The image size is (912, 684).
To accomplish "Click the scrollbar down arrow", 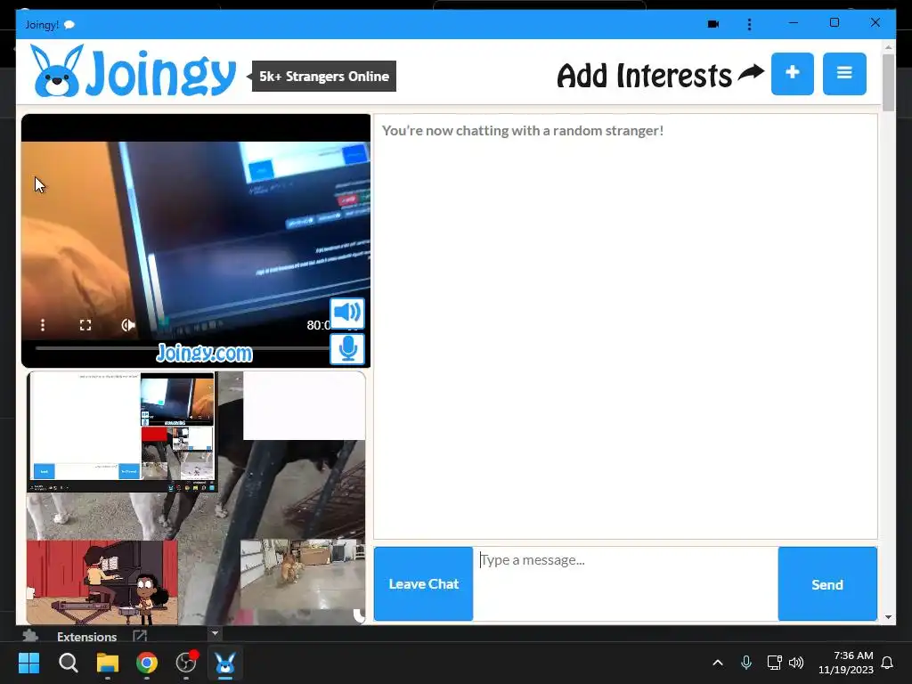I will (888, 617).
